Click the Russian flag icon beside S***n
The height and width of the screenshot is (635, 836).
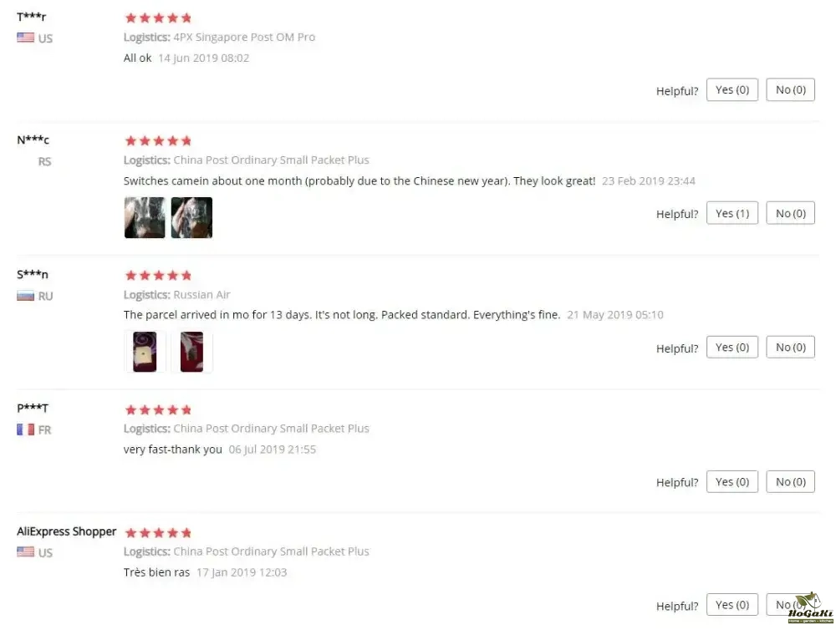[26, 295]
